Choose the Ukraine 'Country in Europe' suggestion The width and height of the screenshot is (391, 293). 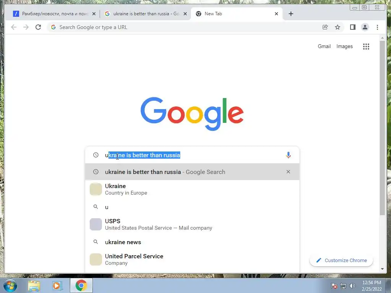192,189
